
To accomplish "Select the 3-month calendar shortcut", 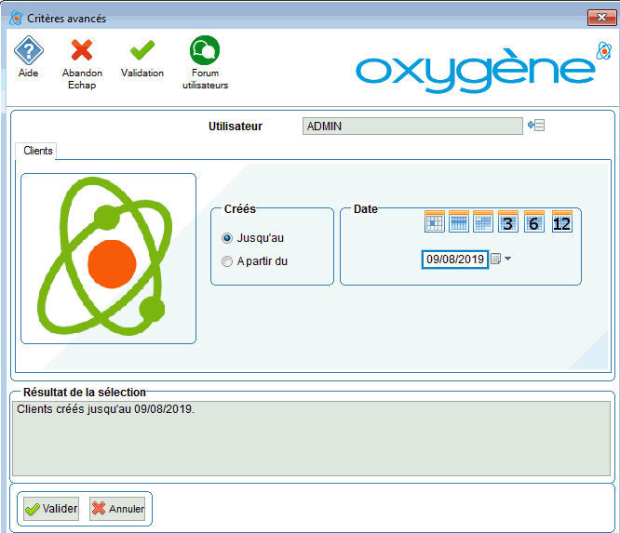I will click(x=508, y=221).
